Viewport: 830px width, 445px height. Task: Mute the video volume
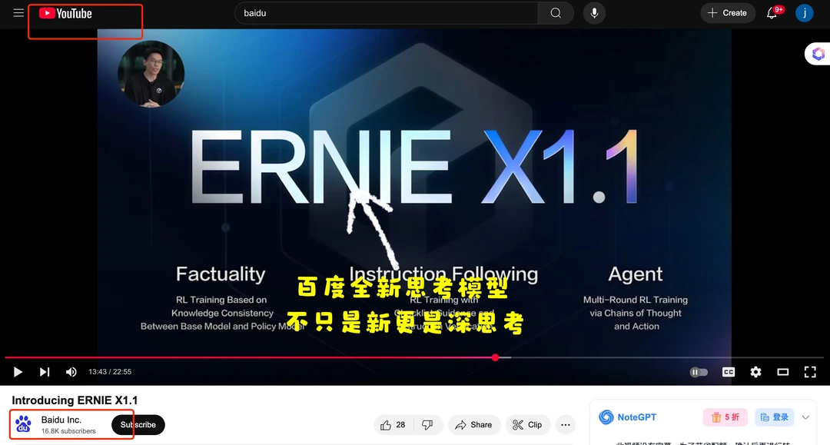pos(71,372)
